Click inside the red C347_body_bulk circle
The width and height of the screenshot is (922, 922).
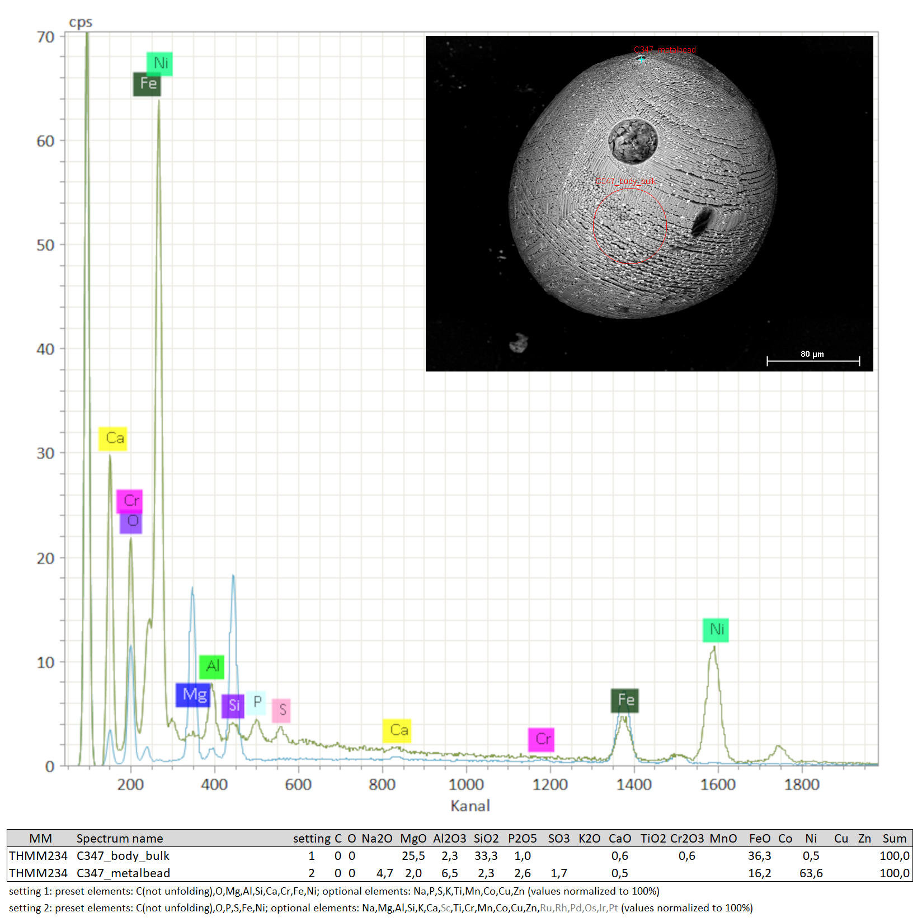point(629,226)
